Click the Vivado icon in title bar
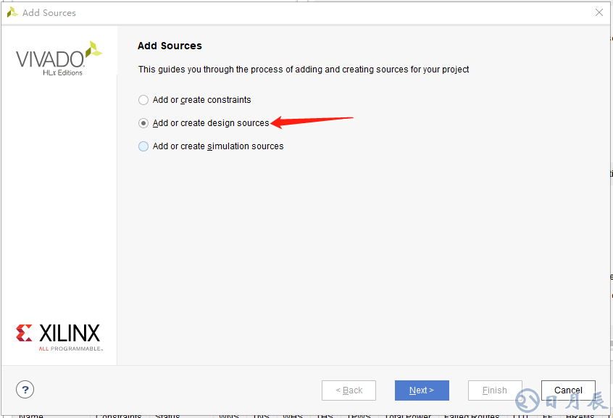 click(x=12, y=12)
